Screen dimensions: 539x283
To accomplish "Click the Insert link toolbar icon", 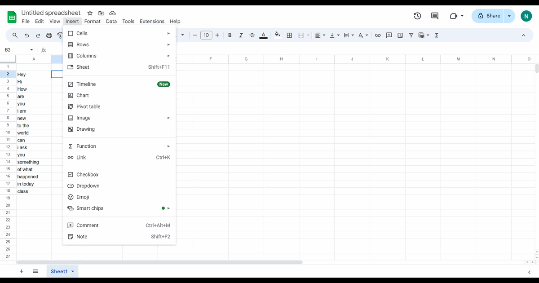I will tap(378, 35).
